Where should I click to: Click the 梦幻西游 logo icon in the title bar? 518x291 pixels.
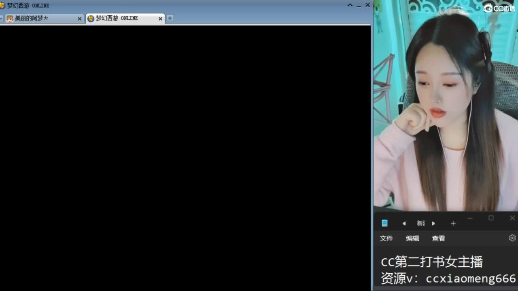click(3, 5)
